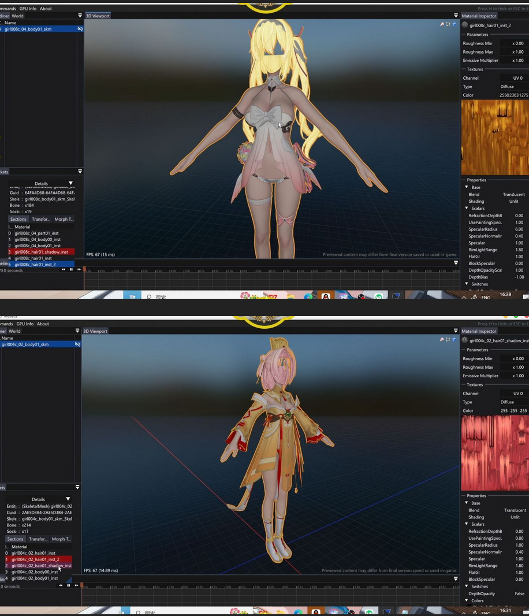This screenshot has height=616, width=529.
Task: Switch to World tab in top window
Action: 17,16
